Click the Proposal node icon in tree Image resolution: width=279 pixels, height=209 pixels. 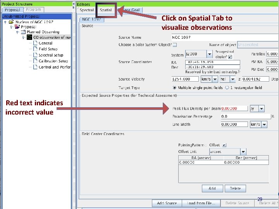[x=17, y=27]
